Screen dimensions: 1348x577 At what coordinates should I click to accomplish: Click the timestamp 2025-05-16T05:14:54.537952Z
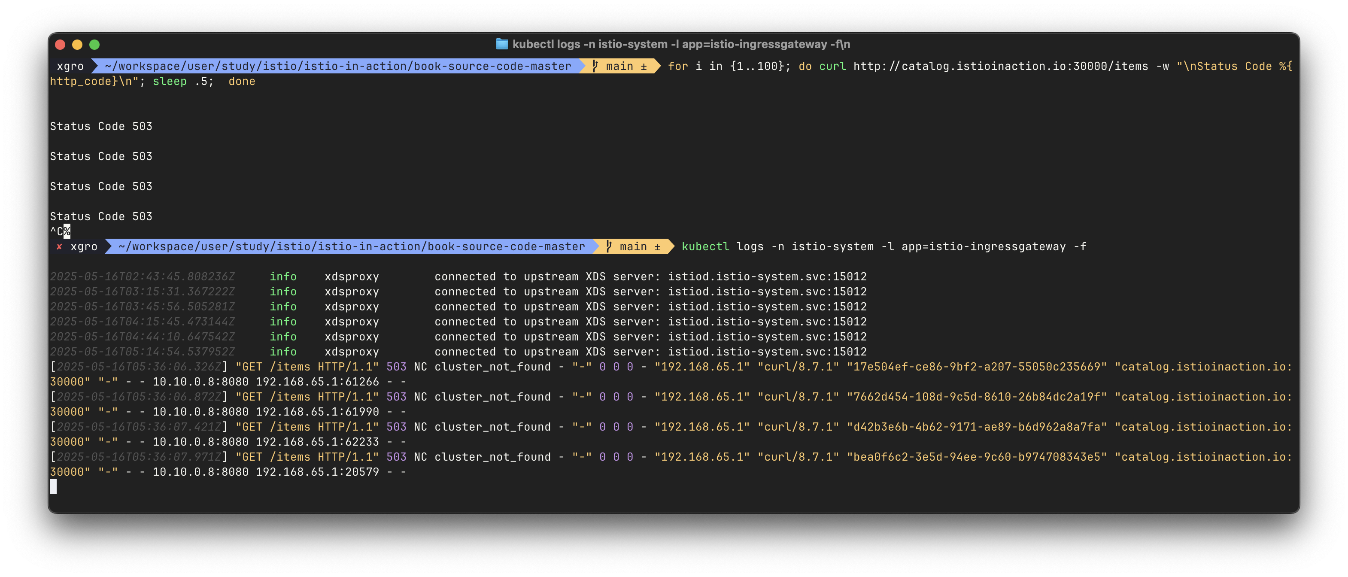point(143,352)
